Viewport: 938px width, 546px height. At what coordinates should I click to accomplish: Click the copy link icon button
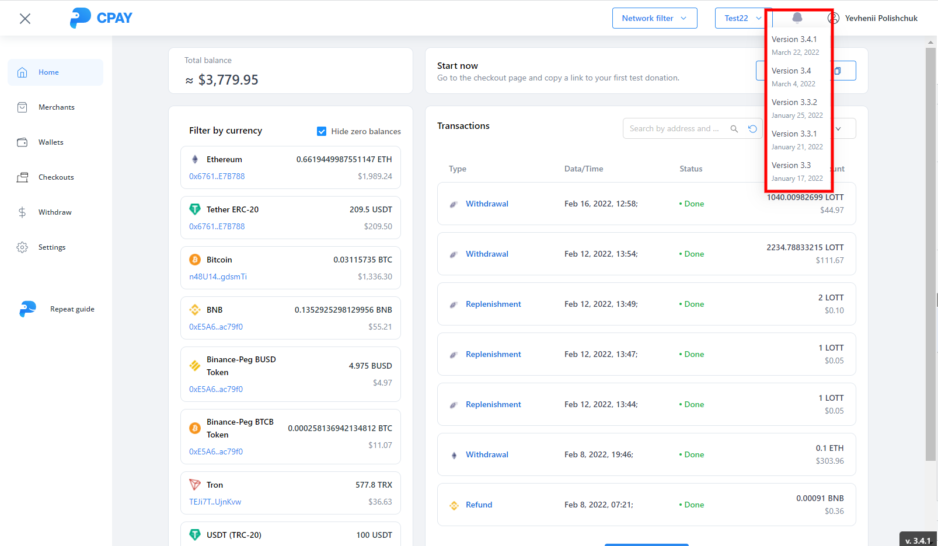(838, 71)
